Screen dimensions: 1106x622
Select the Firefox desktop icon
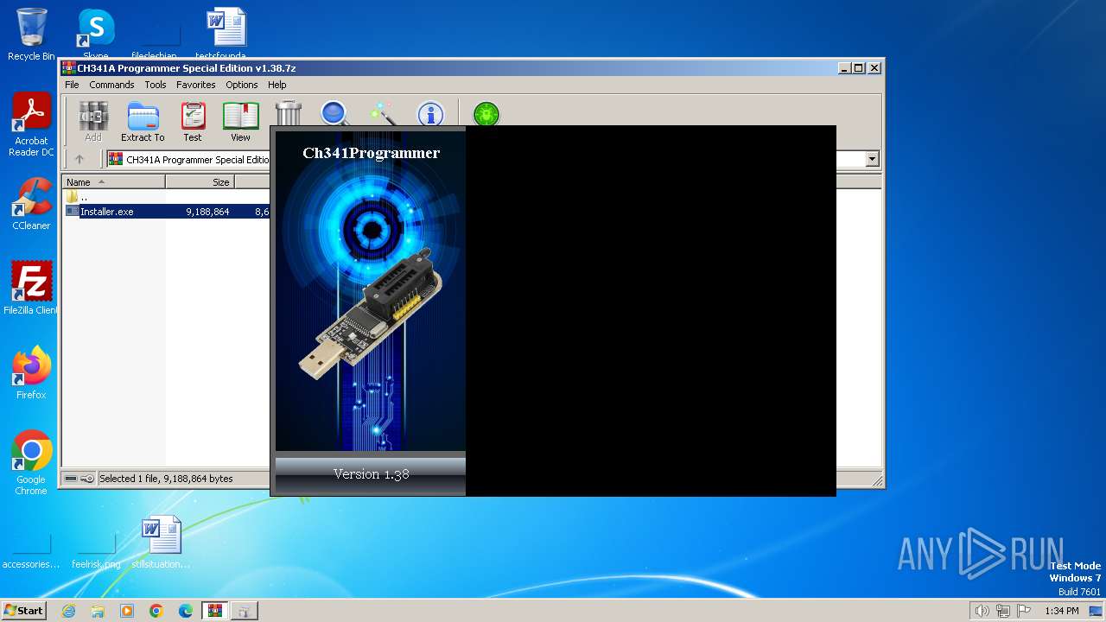[x=31, y=373]
